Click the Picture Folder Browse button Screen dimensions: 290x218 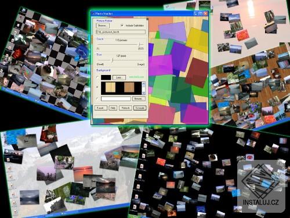pos(103,26)
